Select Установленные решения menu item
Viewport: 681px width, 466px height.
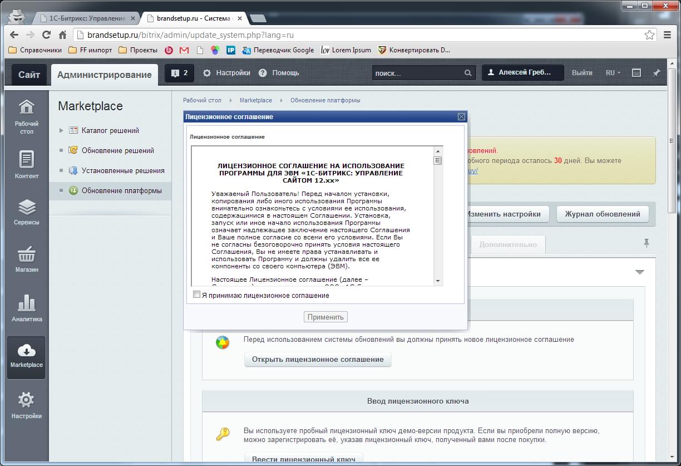[x=123, y=170]
